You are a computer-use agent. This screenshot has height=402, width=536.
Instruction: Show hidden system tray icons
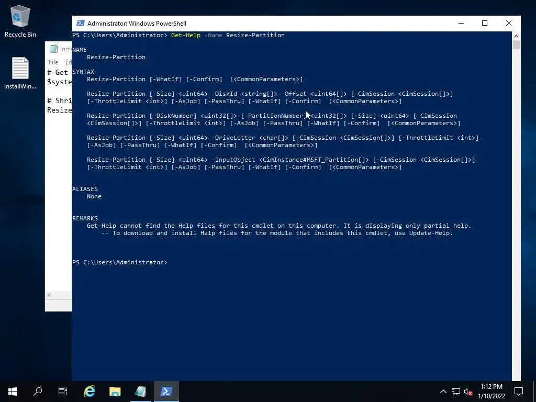443,392
